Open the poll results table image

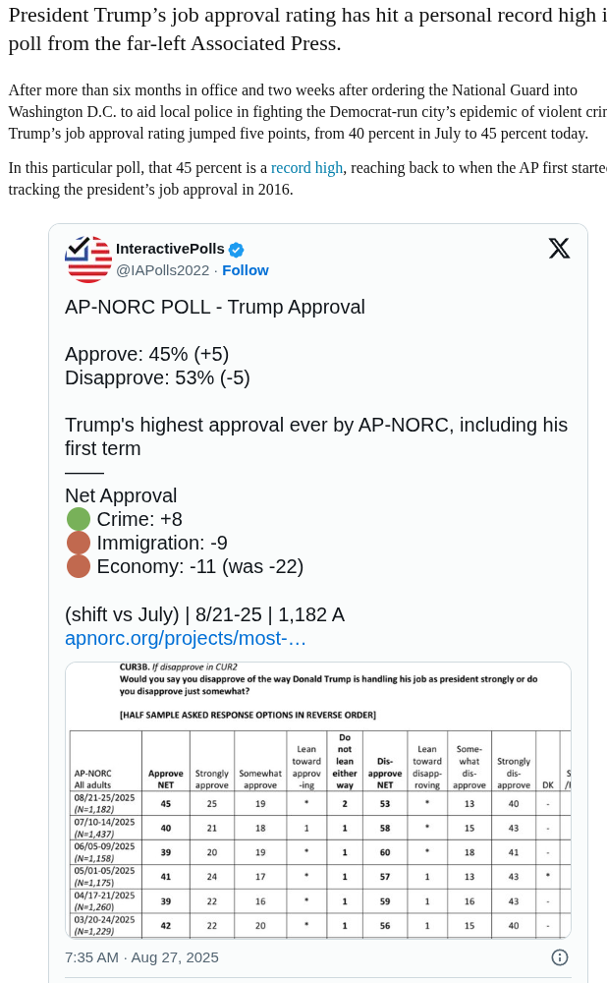[318, 800]
